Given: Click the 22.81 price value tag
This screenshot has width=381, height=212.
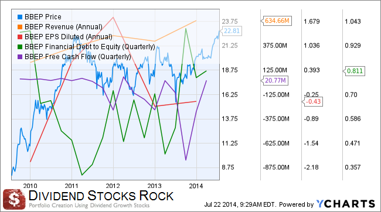Looking at the screenshot, I should click(x=231, y=31).
